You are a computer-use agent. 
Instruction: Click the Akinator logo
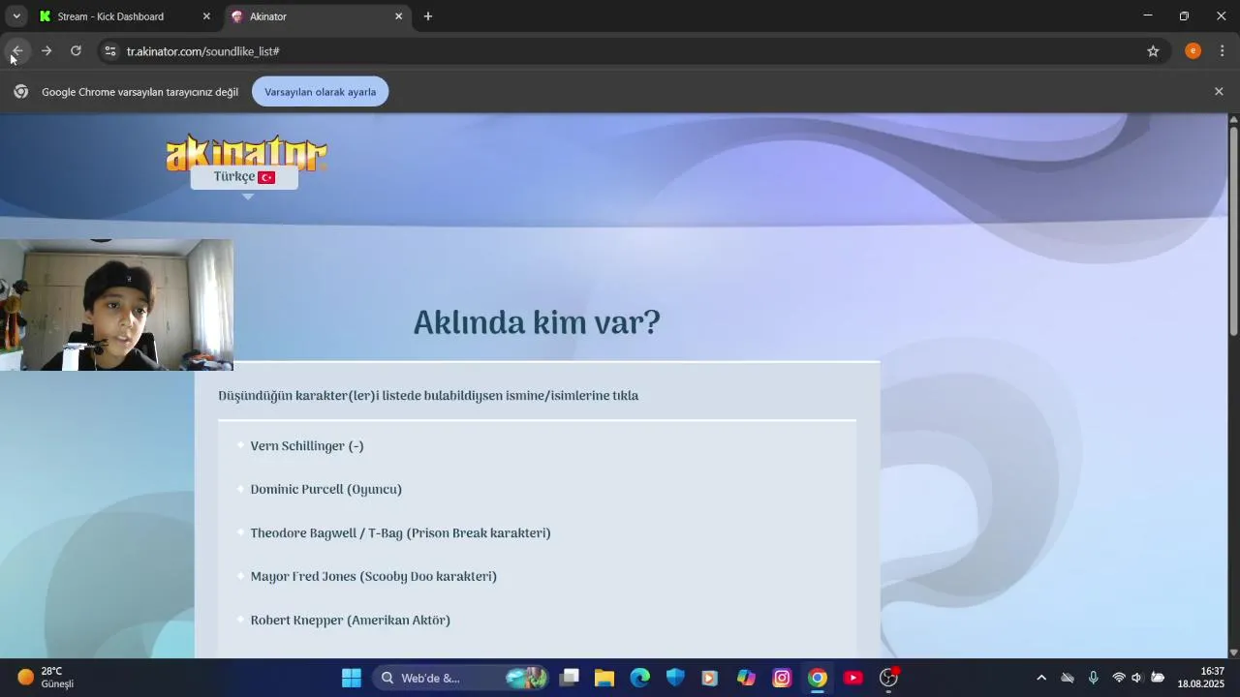click(x=246, y=151)
